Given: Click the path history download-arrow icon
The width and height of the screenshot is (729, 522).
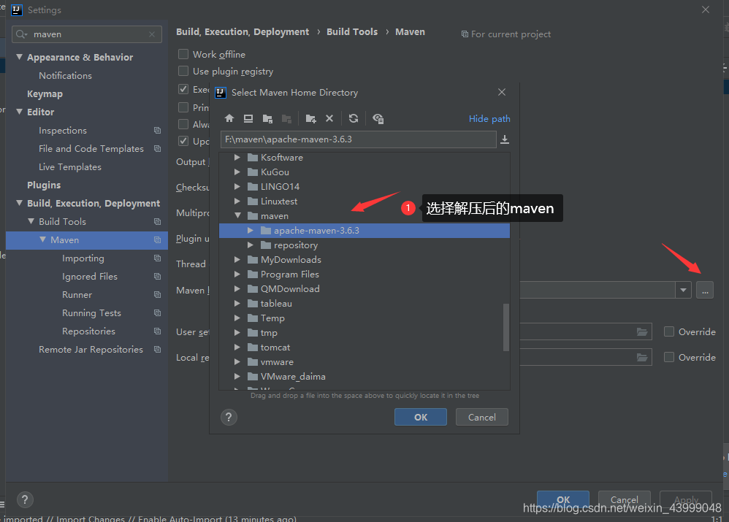Looking at the screenshot, I should coord(505,139).
